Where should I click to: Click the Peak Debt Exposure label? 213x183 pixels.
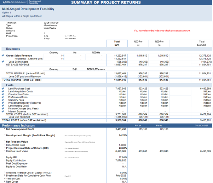click(x=17, y=164)
